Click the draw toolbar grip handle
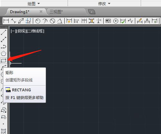Screen dimensions: 161x134 coord(3,28)
